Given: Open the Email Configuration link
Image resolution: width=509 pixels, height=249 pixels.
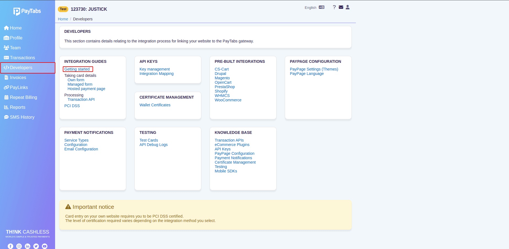Looking at the screenshot, I should coord(81,149).
